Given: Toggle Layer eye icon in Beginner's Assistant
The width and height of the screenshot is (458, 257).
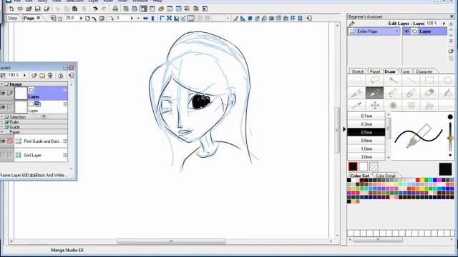Looking at the screenshot, I should [406, 31].
